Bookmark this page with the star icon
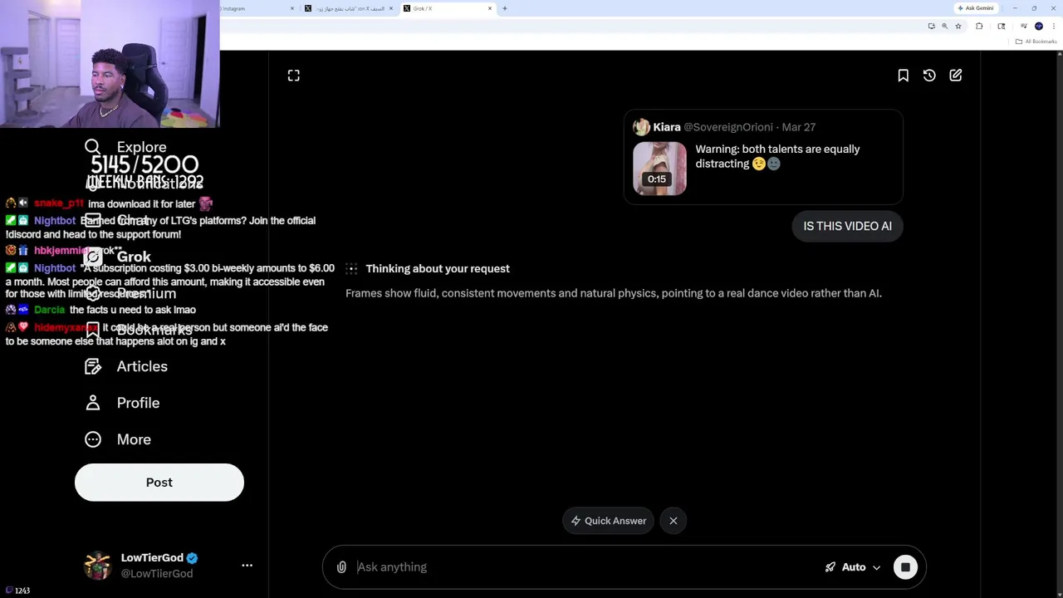Viewport: 1063px width, 598px height. [958, 27]
